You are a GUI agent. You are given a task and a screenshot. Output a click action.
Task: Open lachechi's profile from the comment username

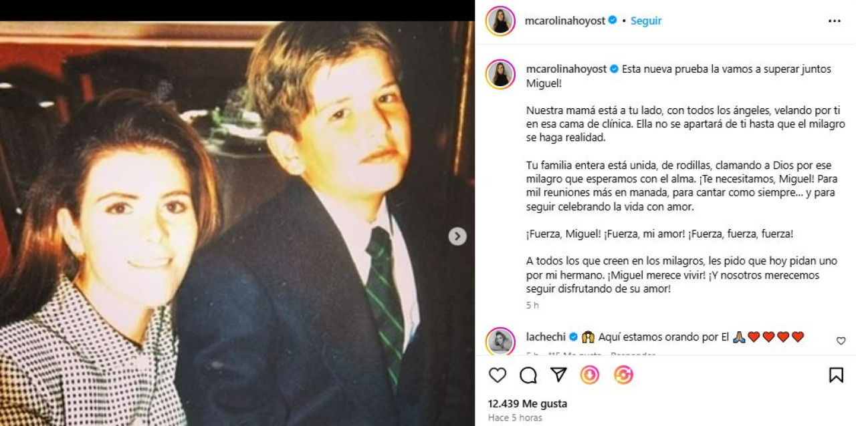tap(546, 337)
